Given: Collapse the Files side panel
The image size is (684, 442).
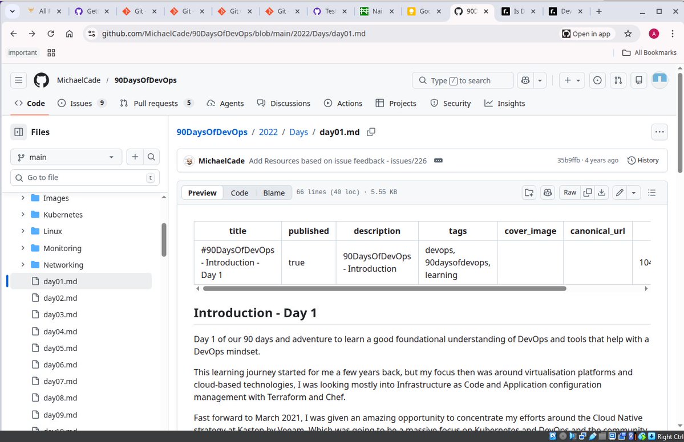Looking at the screenshot, I should coord(19,132).
